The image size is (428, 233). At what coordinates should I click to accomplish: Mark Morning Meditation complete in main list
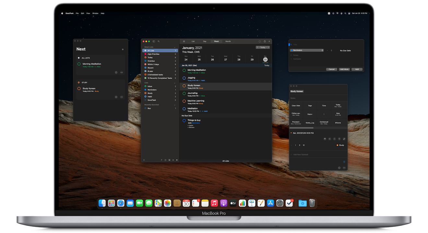(184, 70)
